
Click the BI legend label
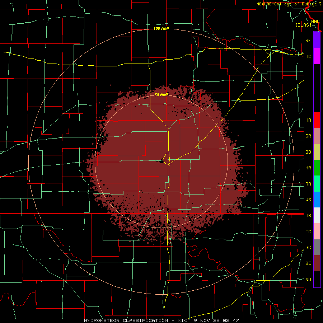308,263
